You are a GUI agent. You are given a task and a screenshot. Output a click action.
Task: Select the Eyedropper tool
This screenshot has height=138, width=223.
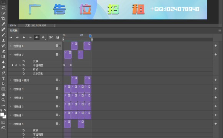click(3, 24)
